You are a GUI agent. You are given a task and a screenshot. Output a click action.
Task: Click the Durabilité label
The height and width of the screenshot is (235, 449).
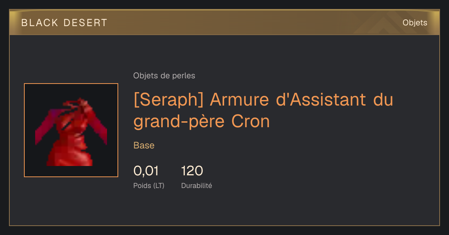[196, 185]
